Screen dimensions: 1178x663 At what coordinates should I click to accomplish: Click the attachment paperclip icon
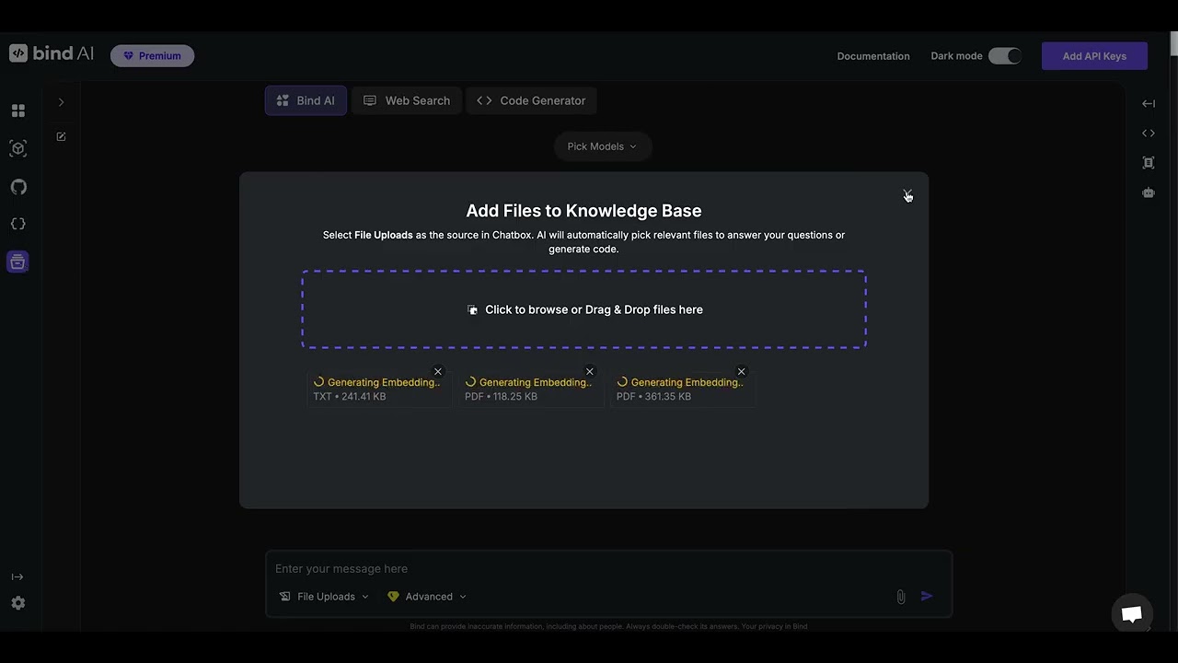pos(901,597)
